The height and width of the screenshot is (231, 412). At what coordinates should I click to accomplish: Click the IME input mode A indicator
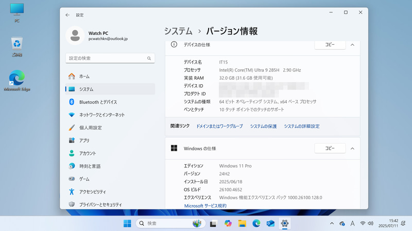352,223
